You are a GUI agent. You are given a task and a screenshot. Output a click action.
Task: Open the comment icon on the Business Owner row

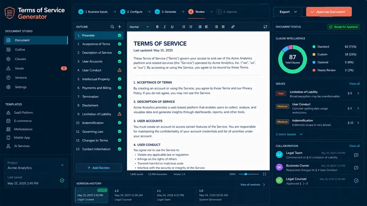(356, 168)
